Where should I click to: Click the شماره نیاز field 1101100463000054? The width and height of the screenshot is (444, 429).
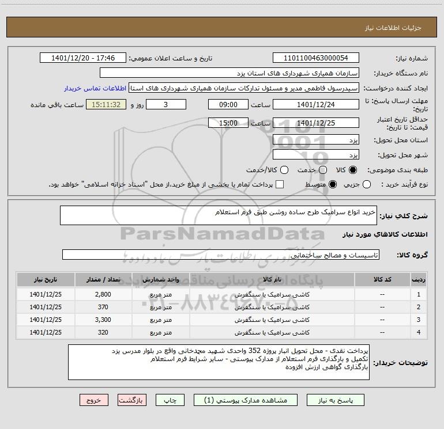tap(316, 58)
